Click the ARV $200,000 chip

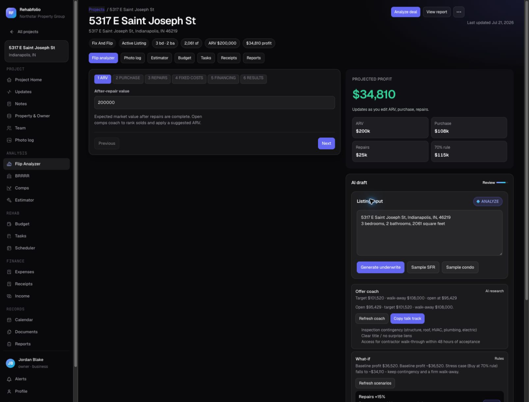tap(222, 43)
